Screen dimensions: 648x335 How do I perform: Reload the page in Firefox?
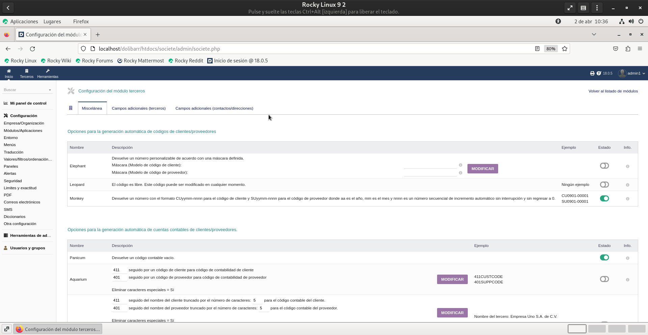pyautogui.click(x=32, y=49)
